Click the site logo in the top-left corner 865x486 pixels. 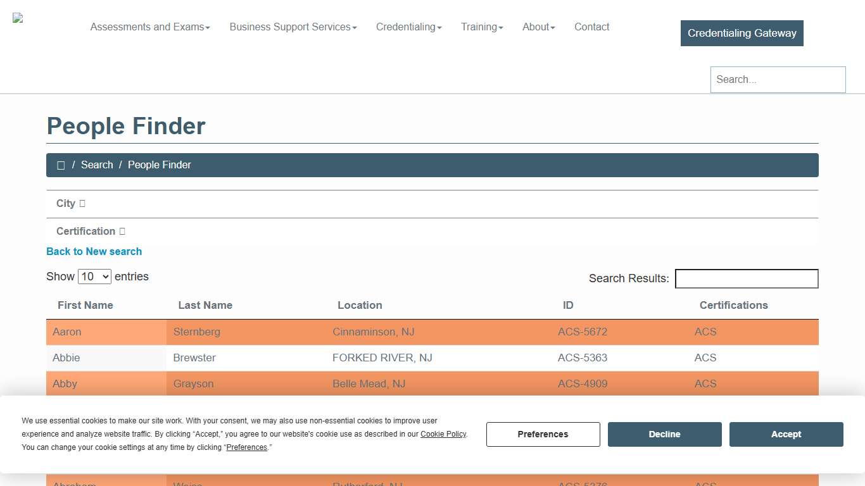pos(17,18)
